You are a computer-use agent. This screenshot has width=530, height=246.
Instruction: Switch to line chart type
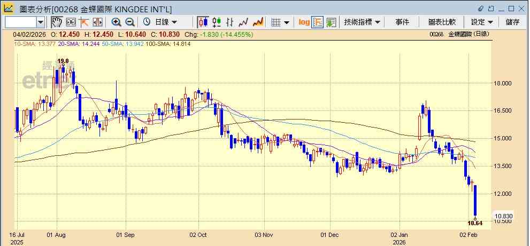[x=243, y=22]
